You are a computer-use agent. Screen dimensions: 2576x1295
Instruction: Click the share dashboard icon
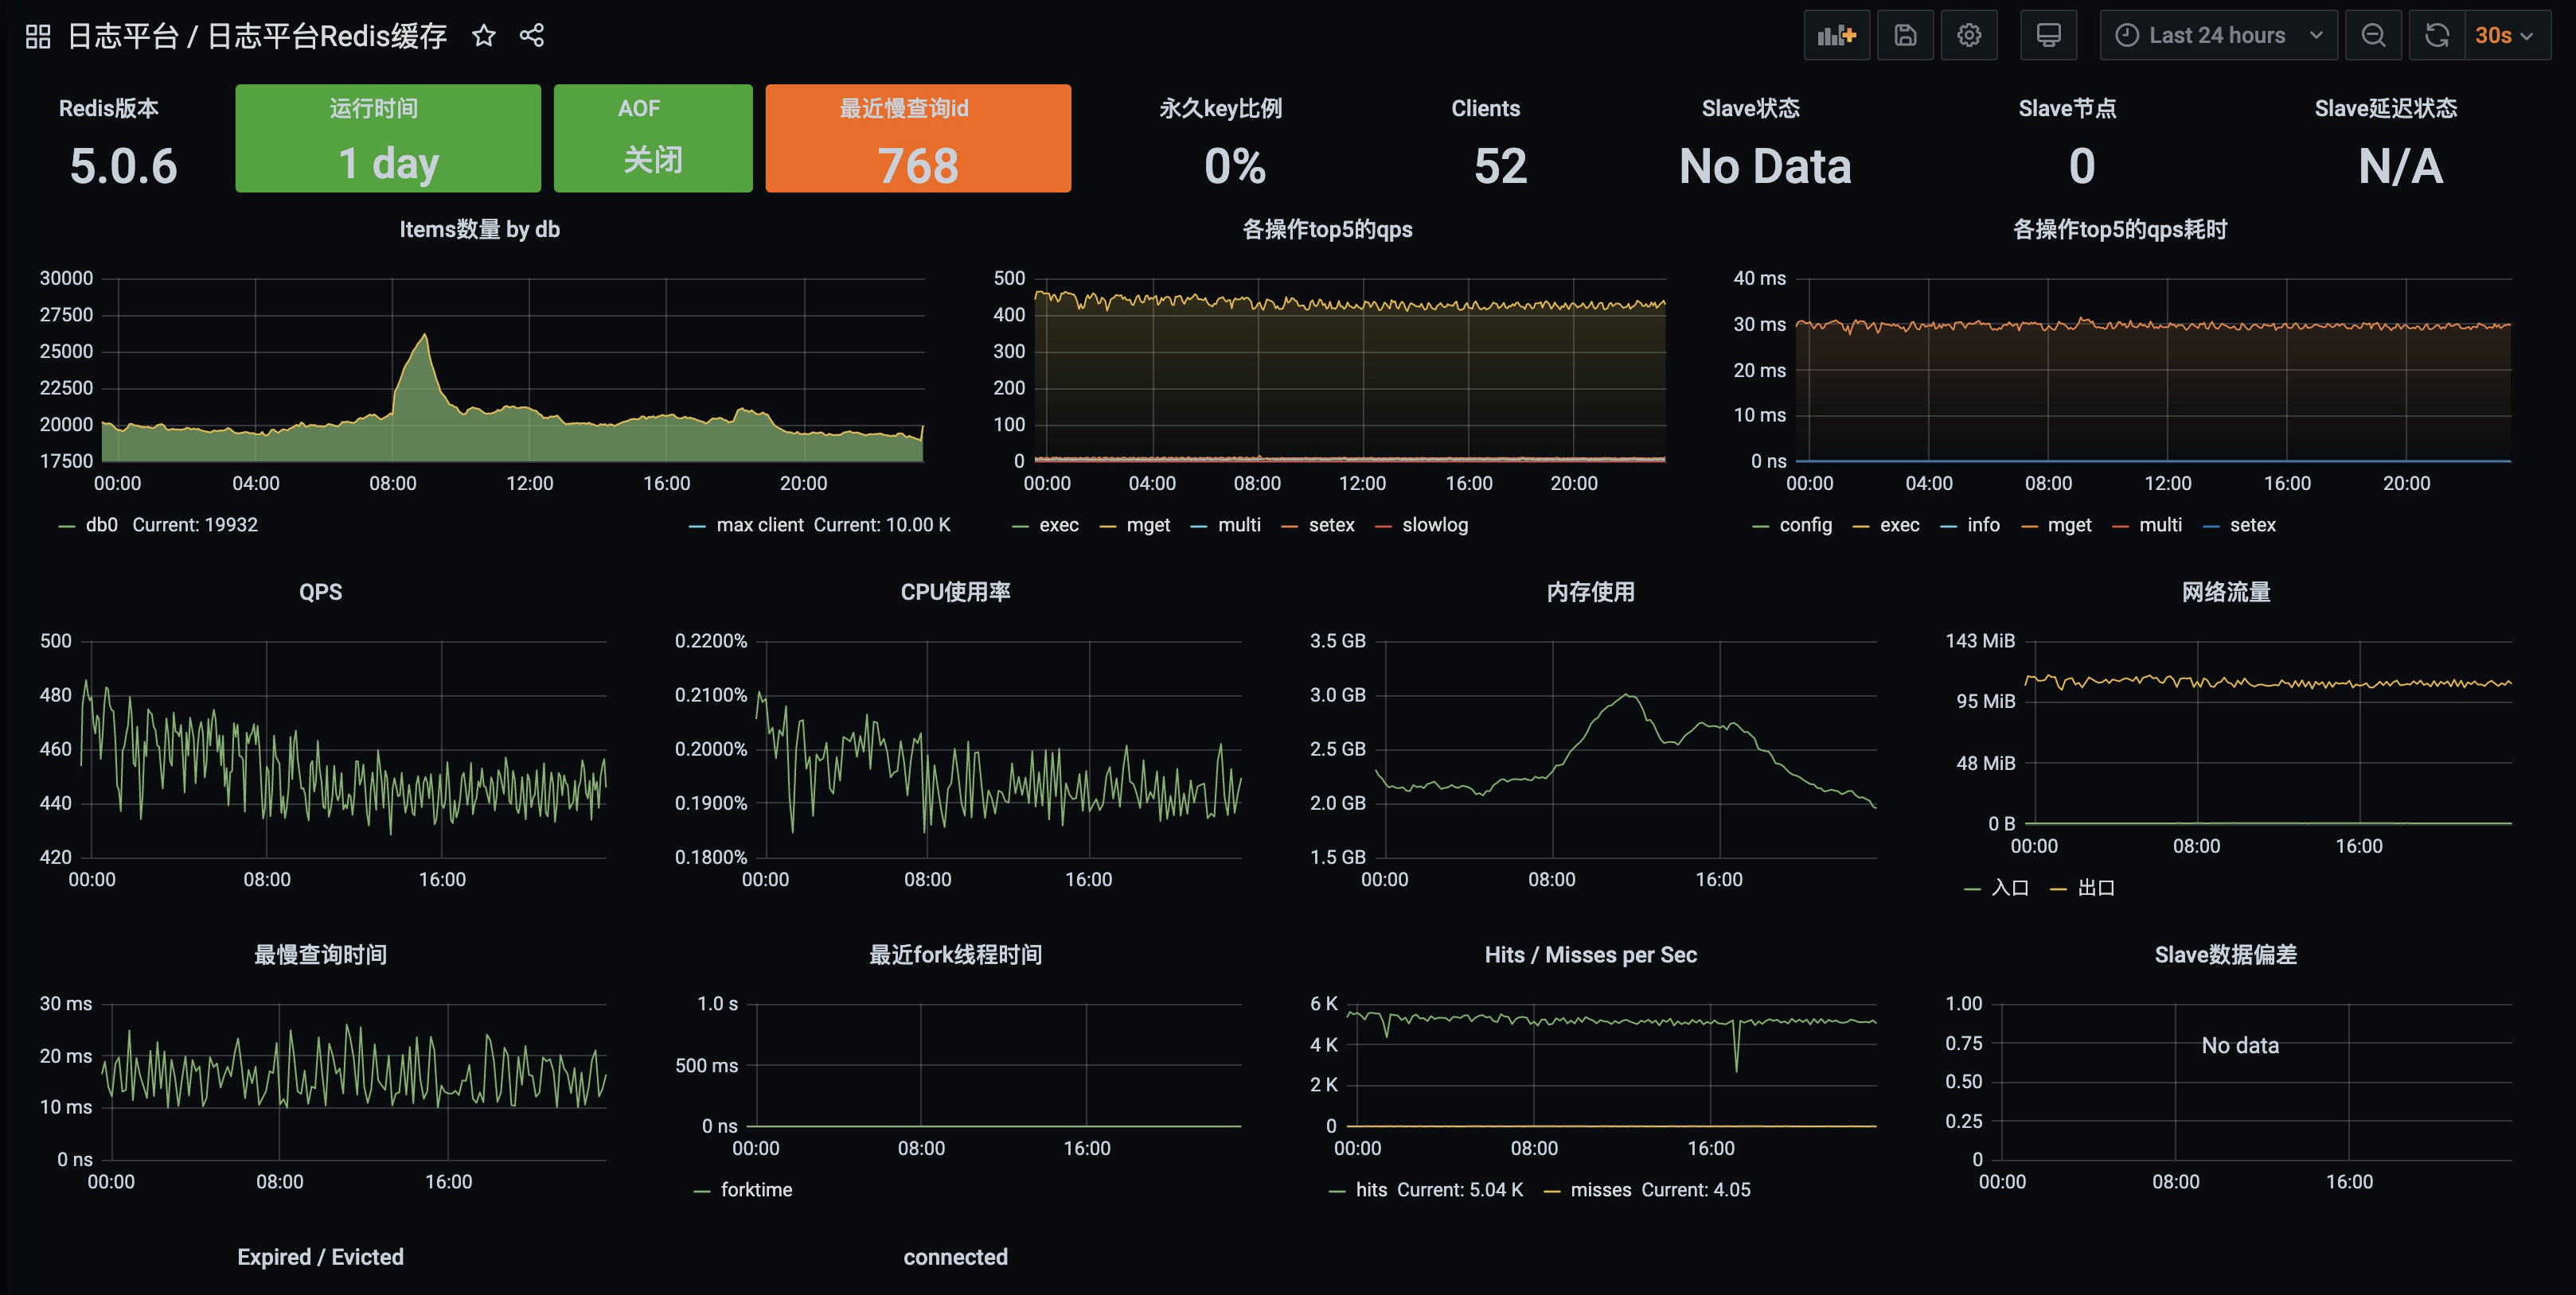[532, 36]
